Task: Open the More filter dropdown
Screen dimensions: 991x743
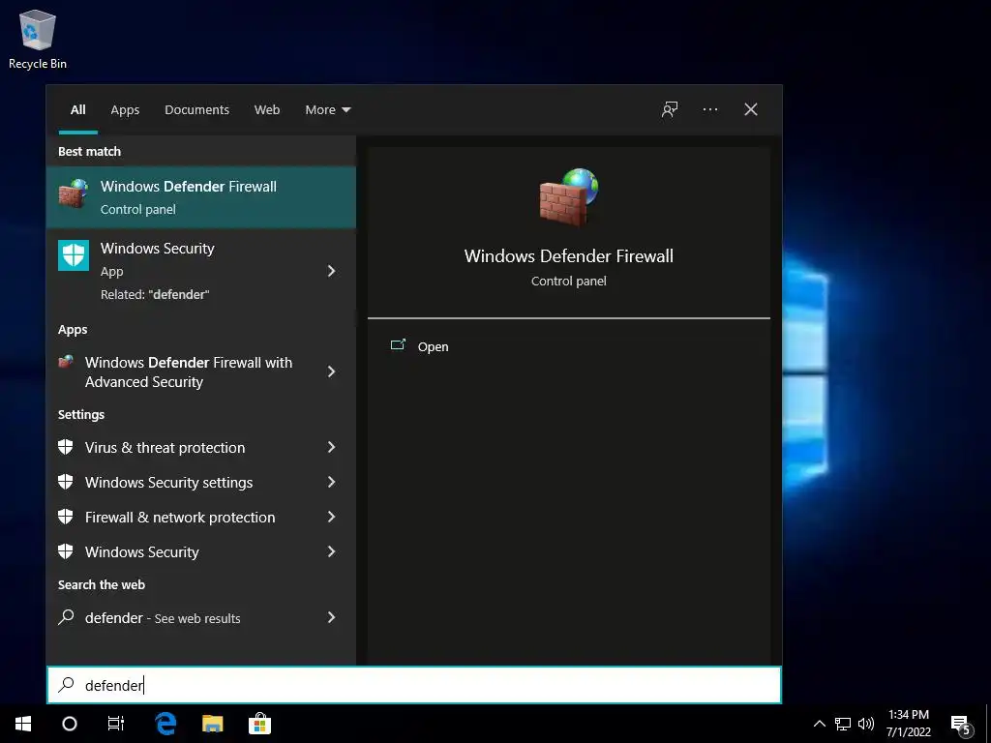Action: click(327, 110)
